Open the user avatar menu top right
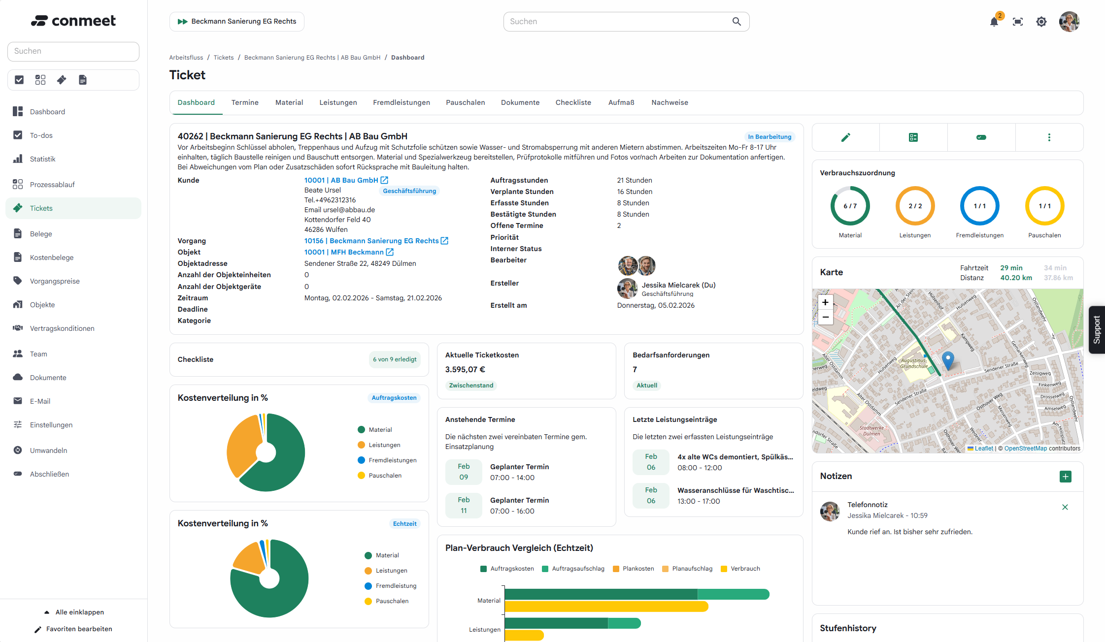 click(x=1069, y=22)
